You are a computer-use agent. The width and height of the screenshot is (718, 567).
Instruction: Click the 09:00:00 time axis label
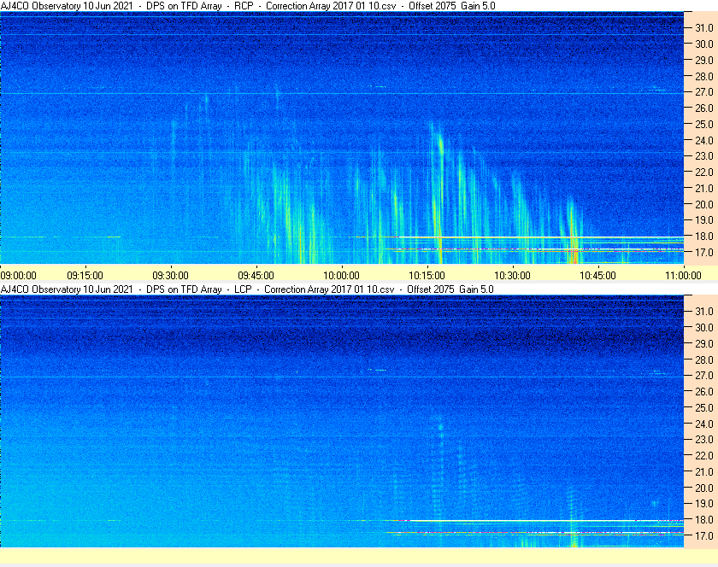(x=18, y=276)
